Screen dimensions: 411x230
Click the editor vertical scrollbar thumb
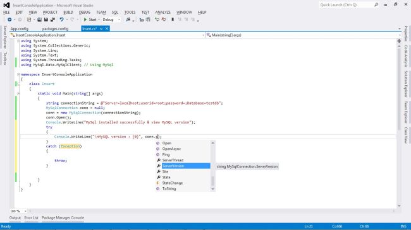399,89
